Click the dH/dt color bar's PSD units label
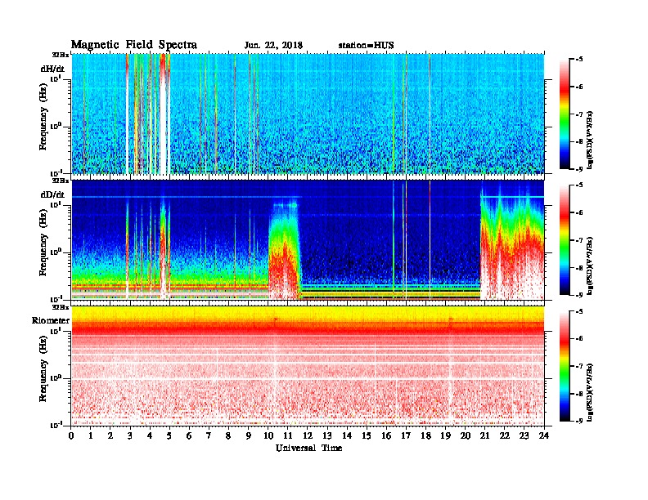Viewport: 648px width, 500px height. click(x=590, y=141)
